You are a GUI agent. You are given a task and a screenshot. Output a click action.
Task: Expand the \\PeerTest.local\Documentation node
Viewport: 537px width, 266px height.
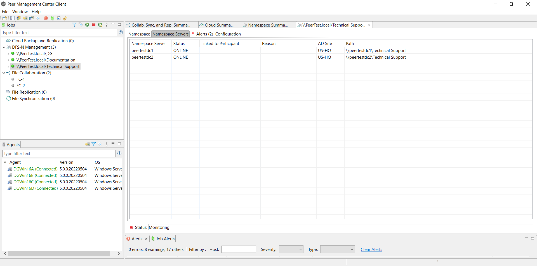[x=8, y=60]
